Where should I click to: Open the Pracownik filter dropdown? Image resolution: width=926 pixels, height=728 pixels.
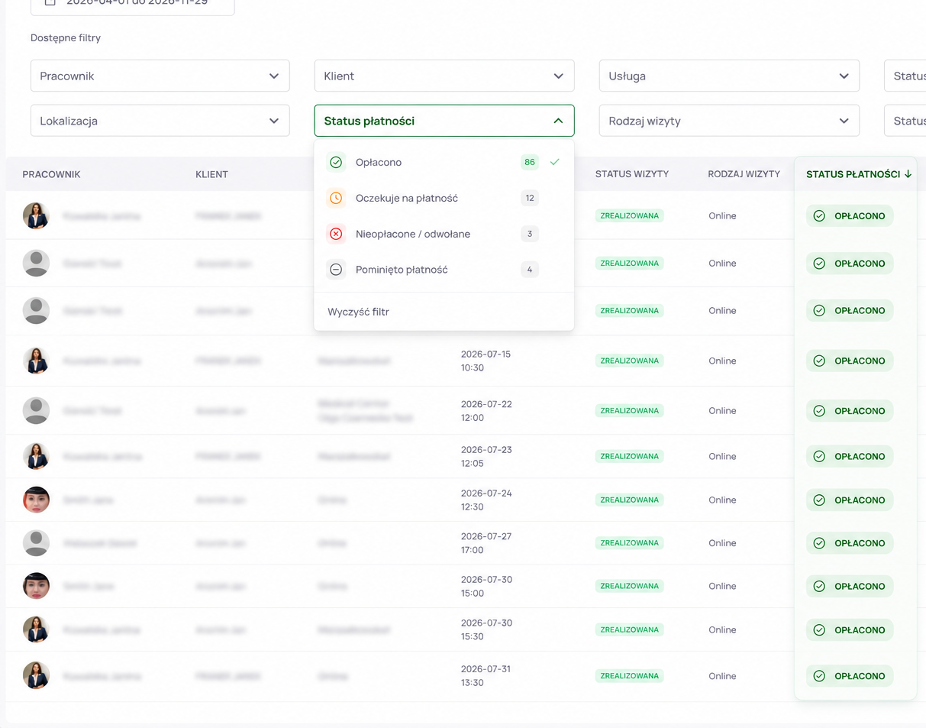coord(160,76)
